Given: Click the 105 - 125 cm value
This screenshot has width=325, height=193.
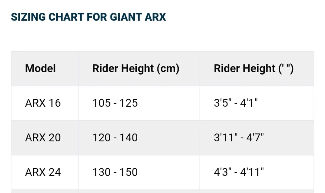Looking at the screenshot, I should click(115, 103).
